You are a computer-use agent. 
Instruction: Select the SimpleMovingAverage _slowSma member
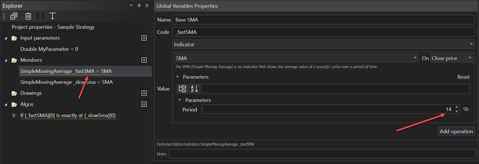(x=66, y=82)
